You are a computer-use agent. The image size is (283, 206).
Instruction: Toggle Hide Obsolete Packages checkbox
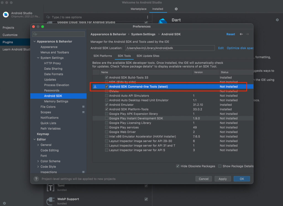pos(178,166)
